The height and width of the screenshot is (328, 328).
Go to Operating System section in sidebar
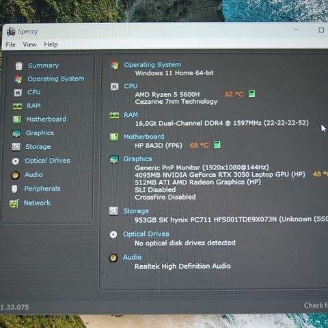tap(56, 79)
